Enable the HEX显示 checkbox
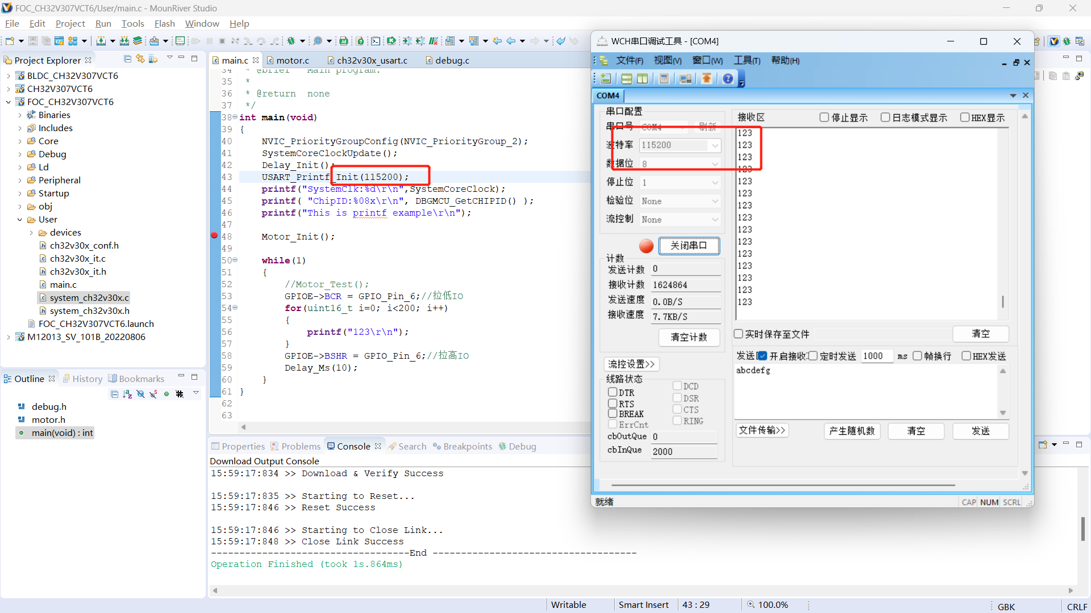The height and width of the screenshot is (613, 1091). click(965, 117)
